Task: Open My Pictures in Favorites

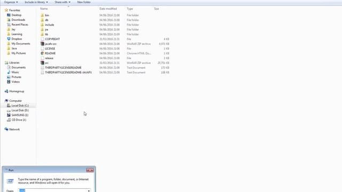Action: tap(19, 53)
